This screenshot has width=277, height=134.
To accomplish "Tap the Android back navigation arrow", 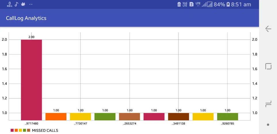I will coord(268,29).
